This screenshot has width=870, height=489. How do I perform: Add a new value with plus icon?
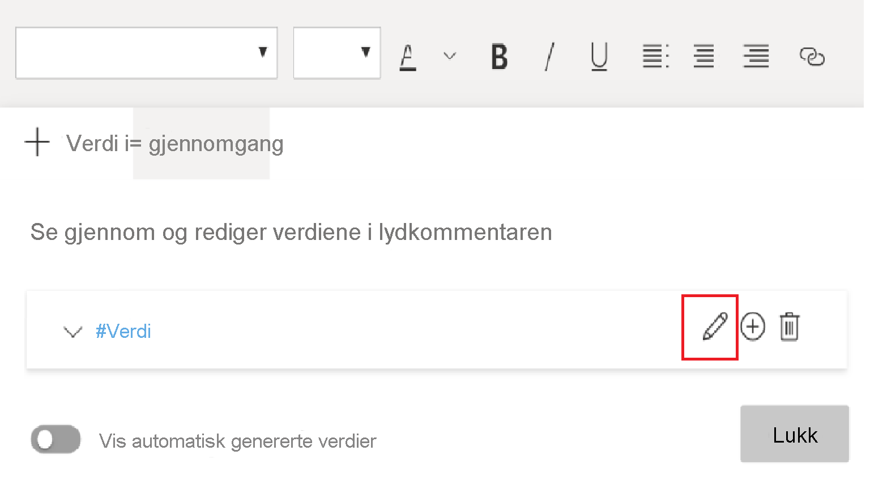coord(37,141)
